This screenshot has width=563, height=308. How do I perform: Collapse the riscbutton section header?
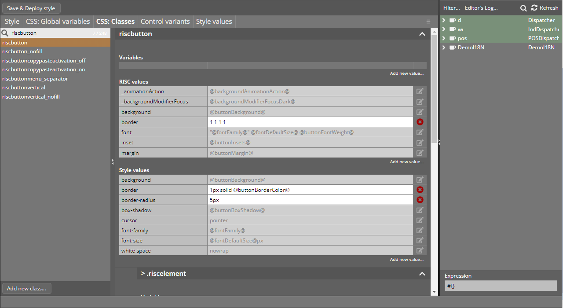[422, 34]
